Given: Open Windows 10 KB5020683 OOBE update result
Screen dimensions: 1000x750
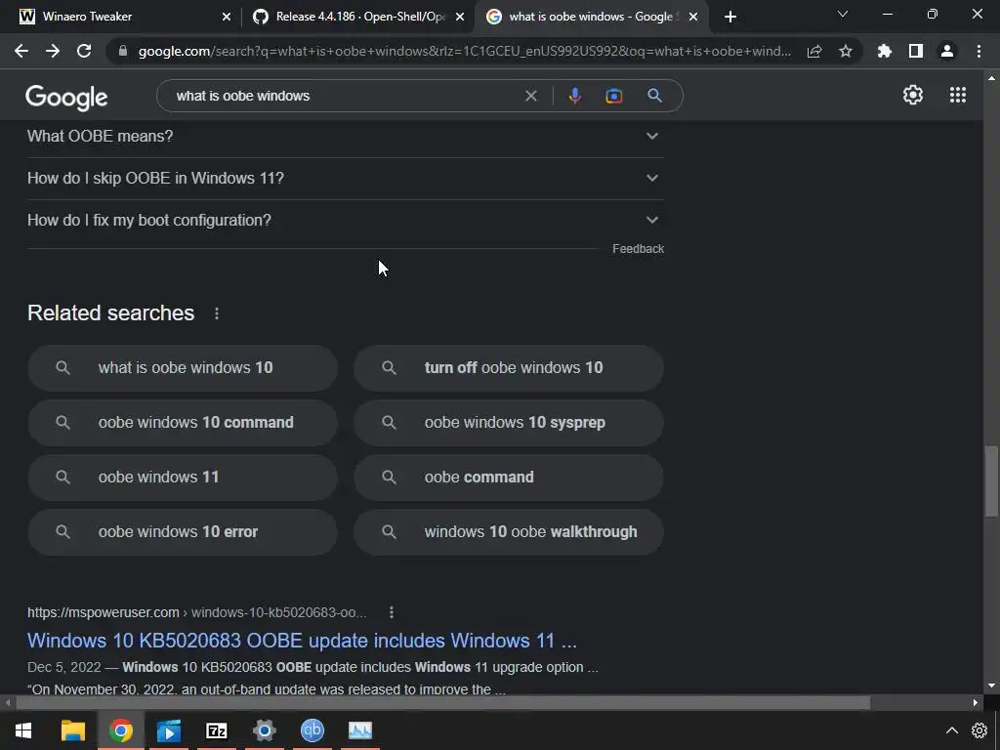Looking at the screenshot, I should [302, 641].
